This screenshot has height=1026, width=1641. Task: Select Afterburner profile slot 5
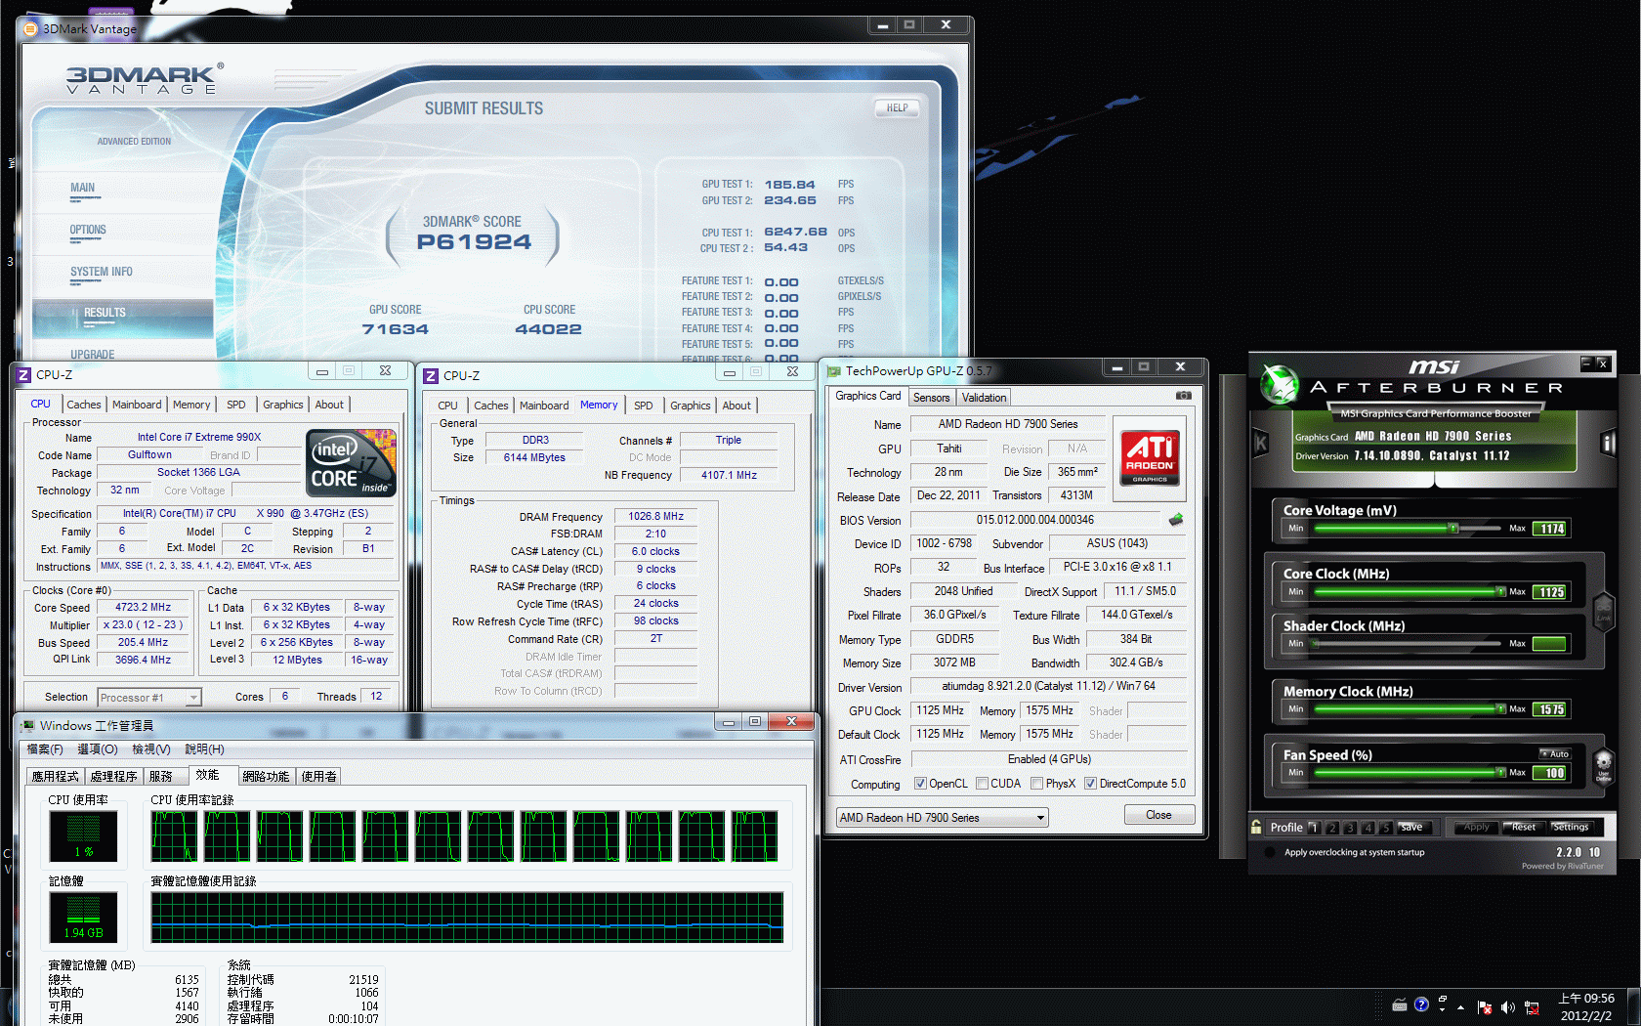point(1385,828)
